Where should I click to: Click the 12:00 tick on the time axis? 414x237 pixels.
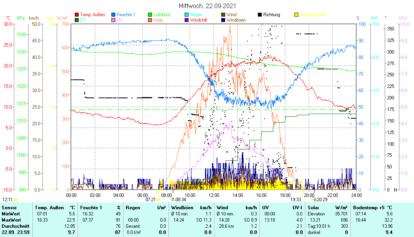pos(214,195)
